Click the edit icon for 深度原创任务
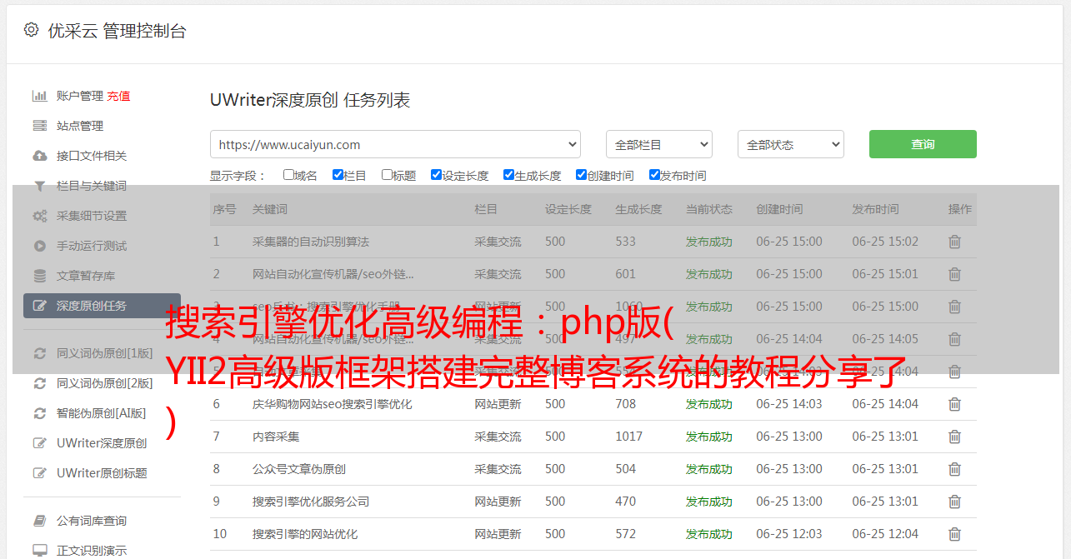The image size is (1071, 559). [x=39, y=306]
